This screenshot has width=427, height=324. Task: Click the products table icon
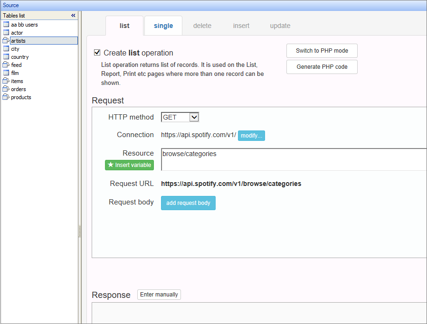pos(6,97)
